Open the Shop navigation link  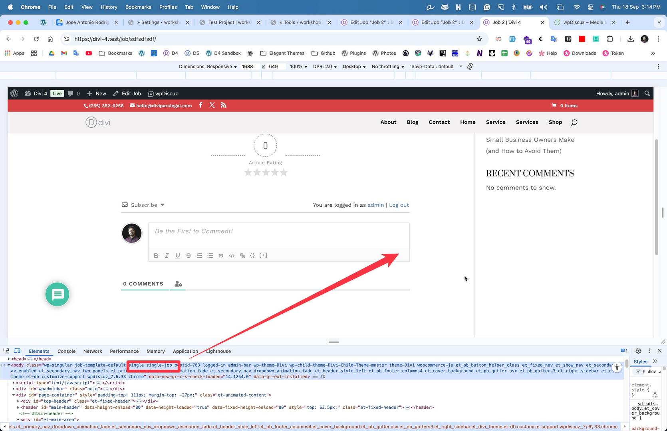click(x=555, y=122)
